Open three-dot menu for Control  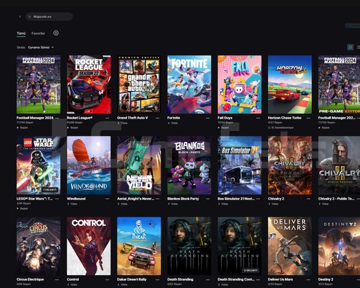click(107, 280)
